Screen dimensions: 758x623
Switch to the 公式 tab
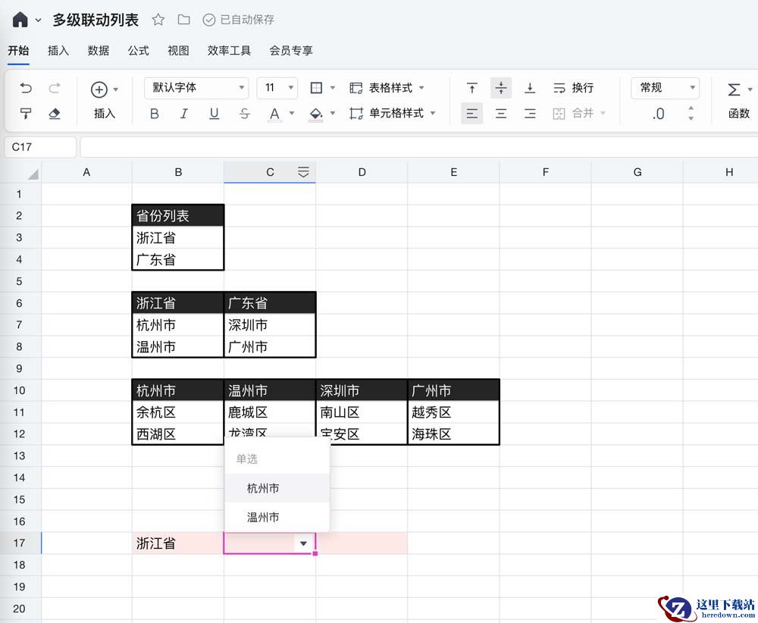pos(138,51)
